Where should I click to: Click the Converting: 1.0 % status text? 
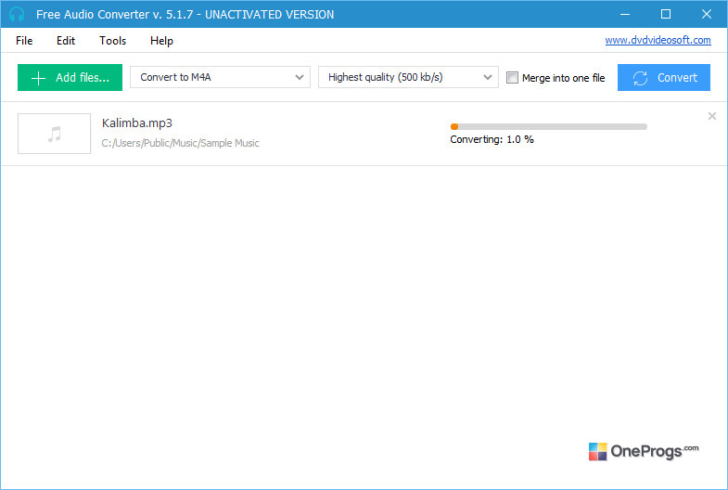pyautogui.click(x=492, y=139)
